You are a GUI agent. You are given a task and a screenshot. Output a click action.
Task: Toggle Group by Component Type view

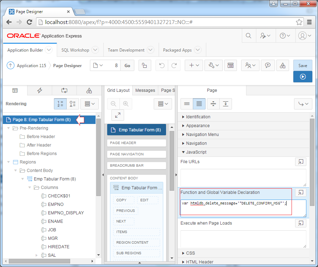[x=73, y=104]
